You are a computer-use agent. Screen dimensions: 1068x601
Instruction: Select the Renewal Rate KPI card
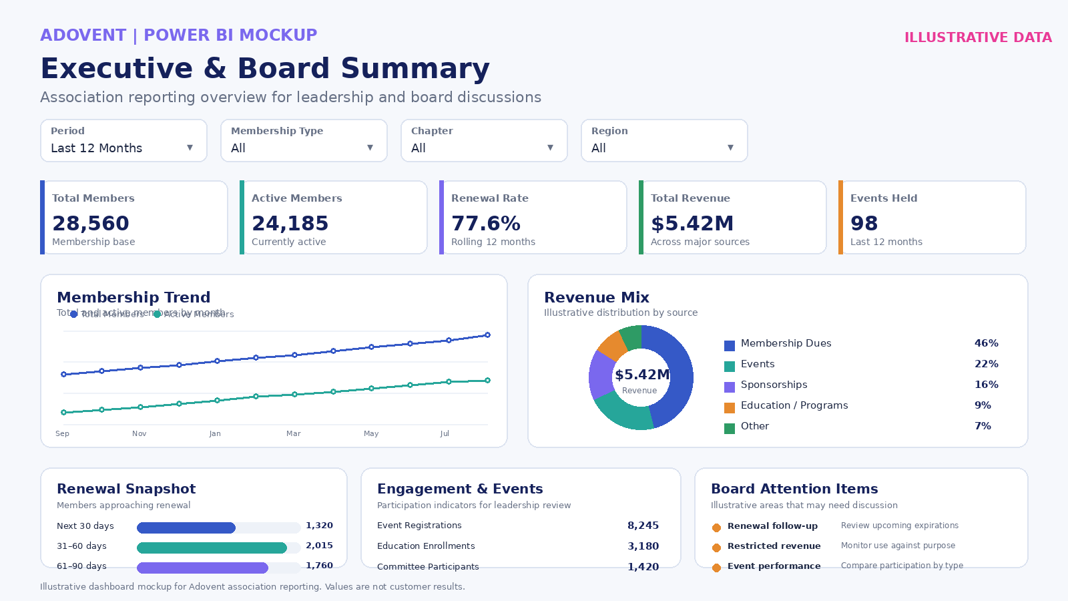click(x=533, y=217)
